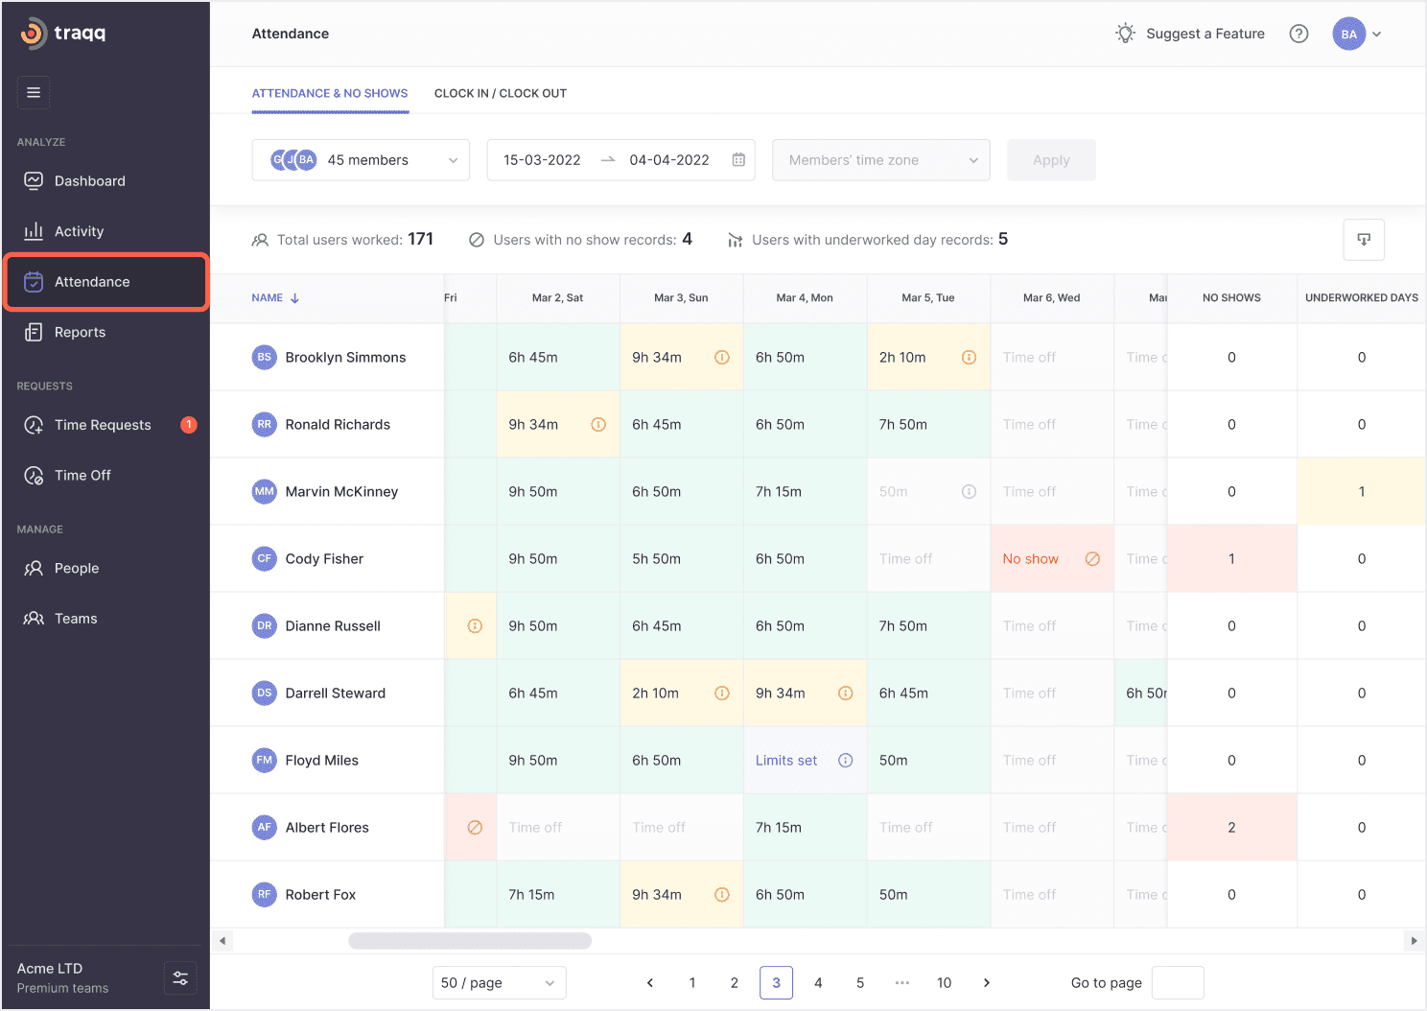
Task: Click info icon in Marvin McKinney 50m cell
Action: pos(970,492)
